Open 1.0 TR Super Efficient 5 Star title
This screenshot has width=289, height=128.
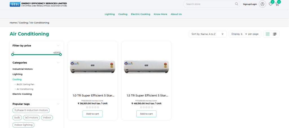pos(94,96)
